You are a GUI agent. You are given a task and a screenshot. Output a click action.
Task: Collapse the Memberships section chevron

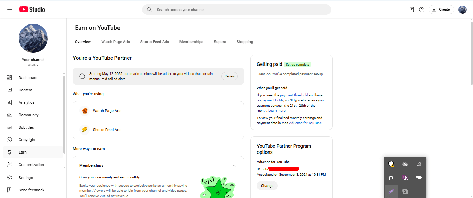pos(234,166)
